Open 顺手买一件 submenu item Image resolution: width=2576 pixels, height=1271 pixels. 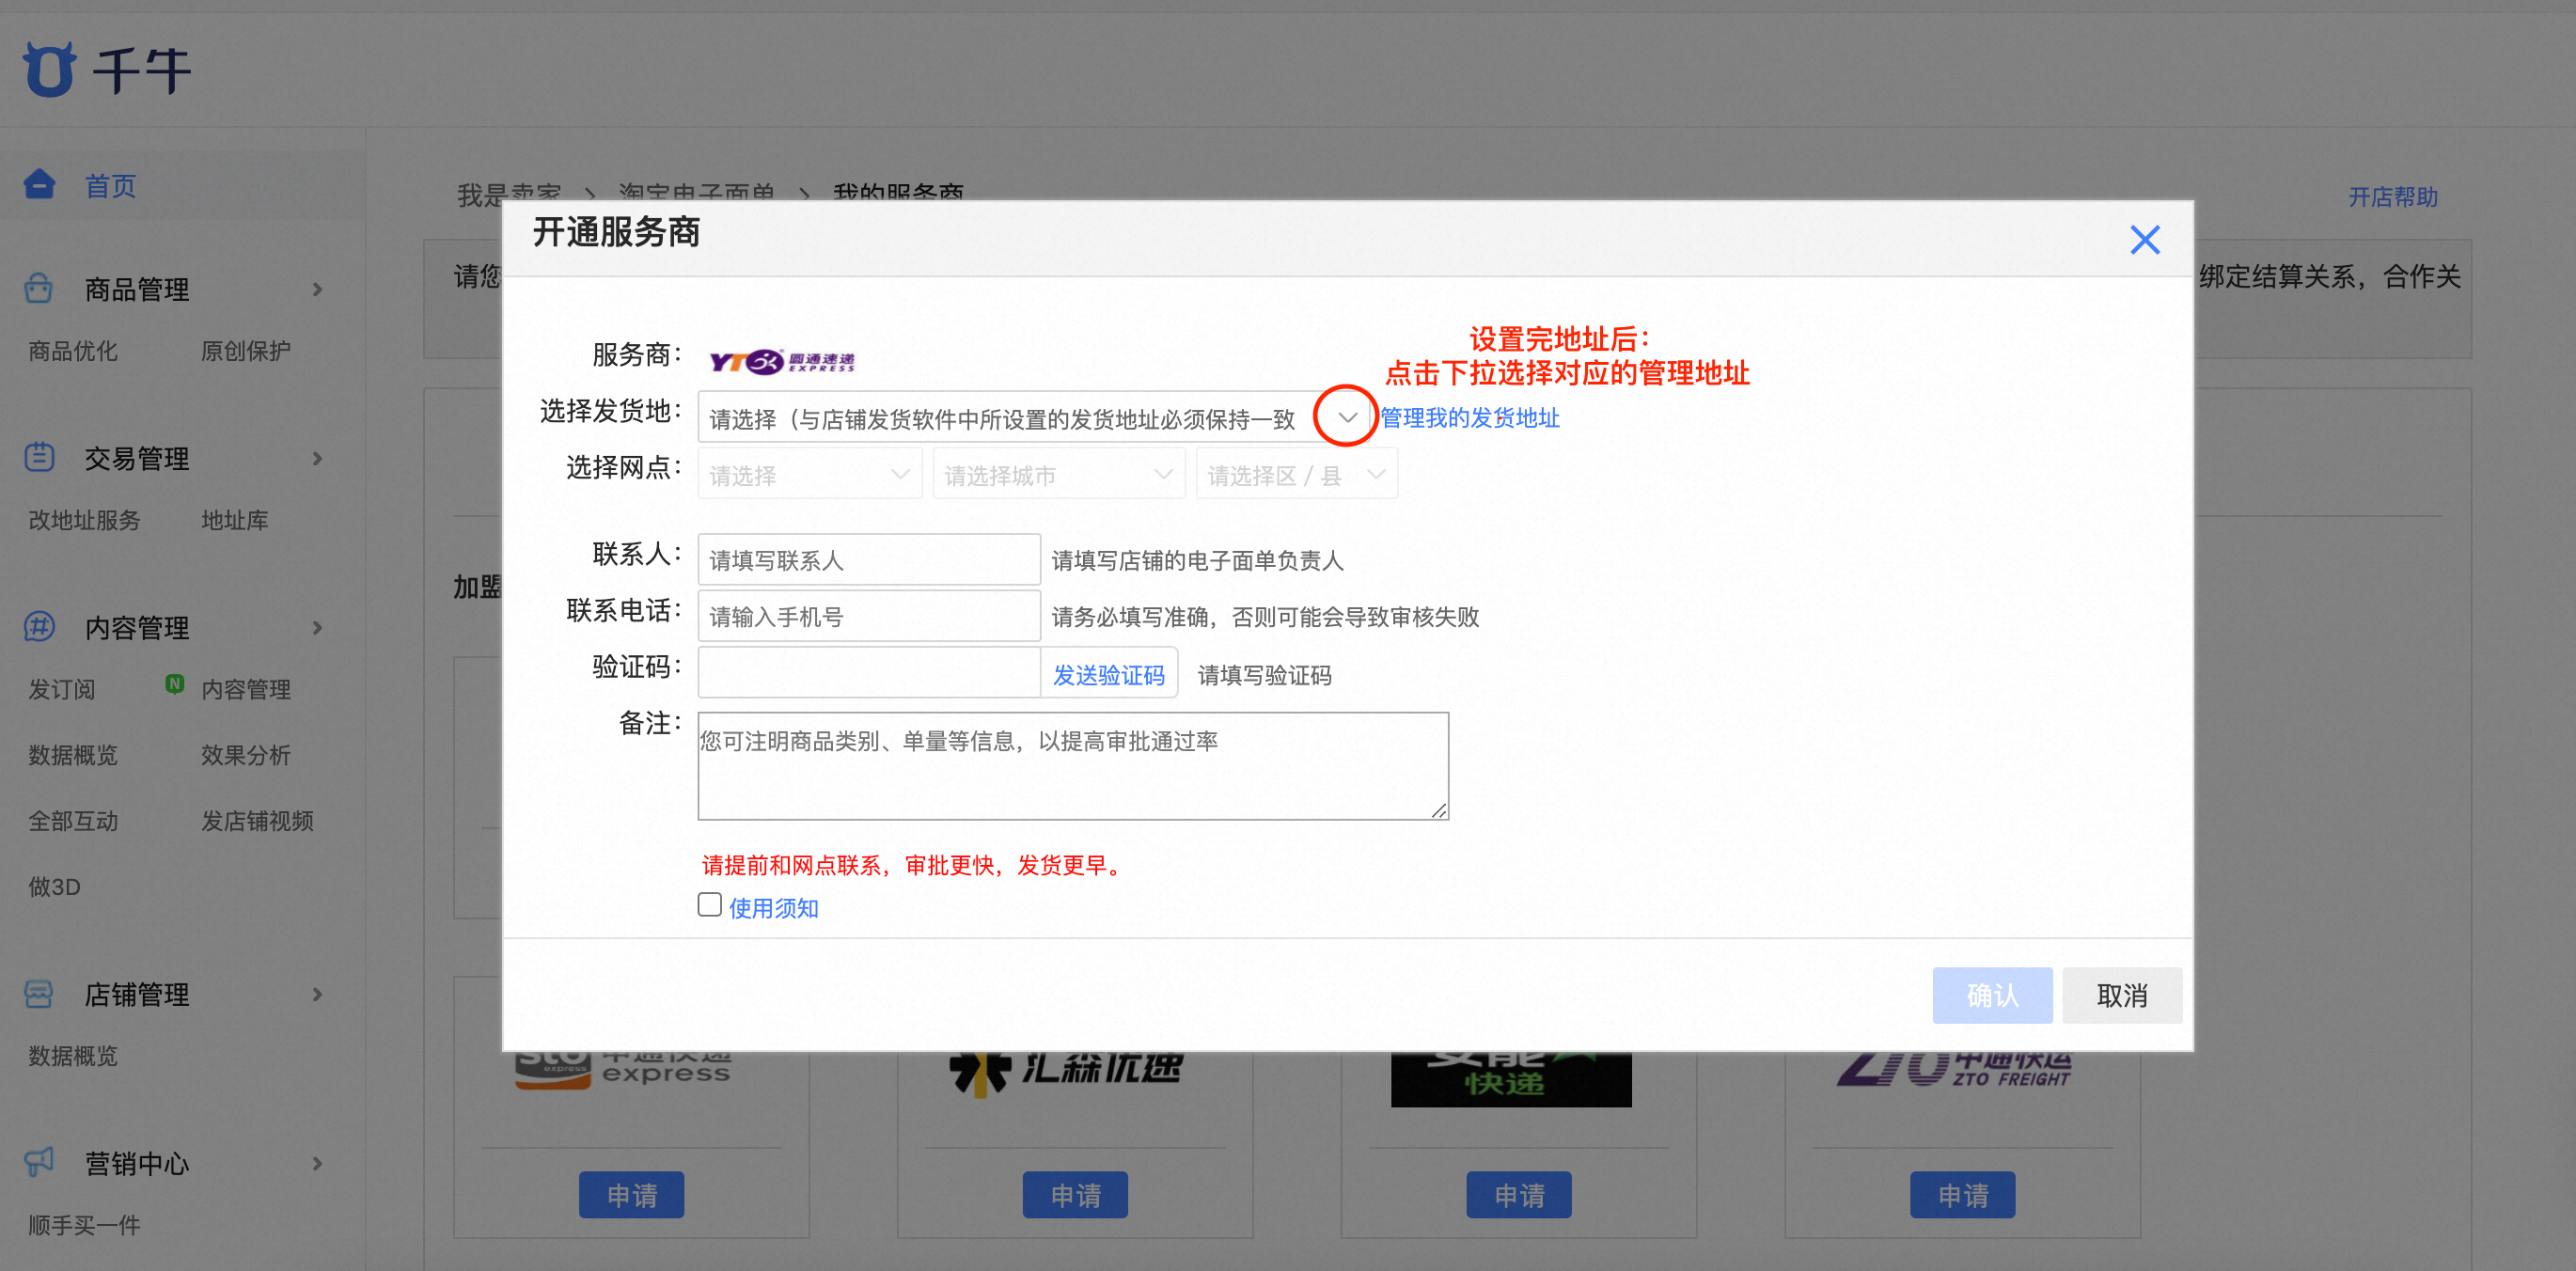(x=84, y=1225)
